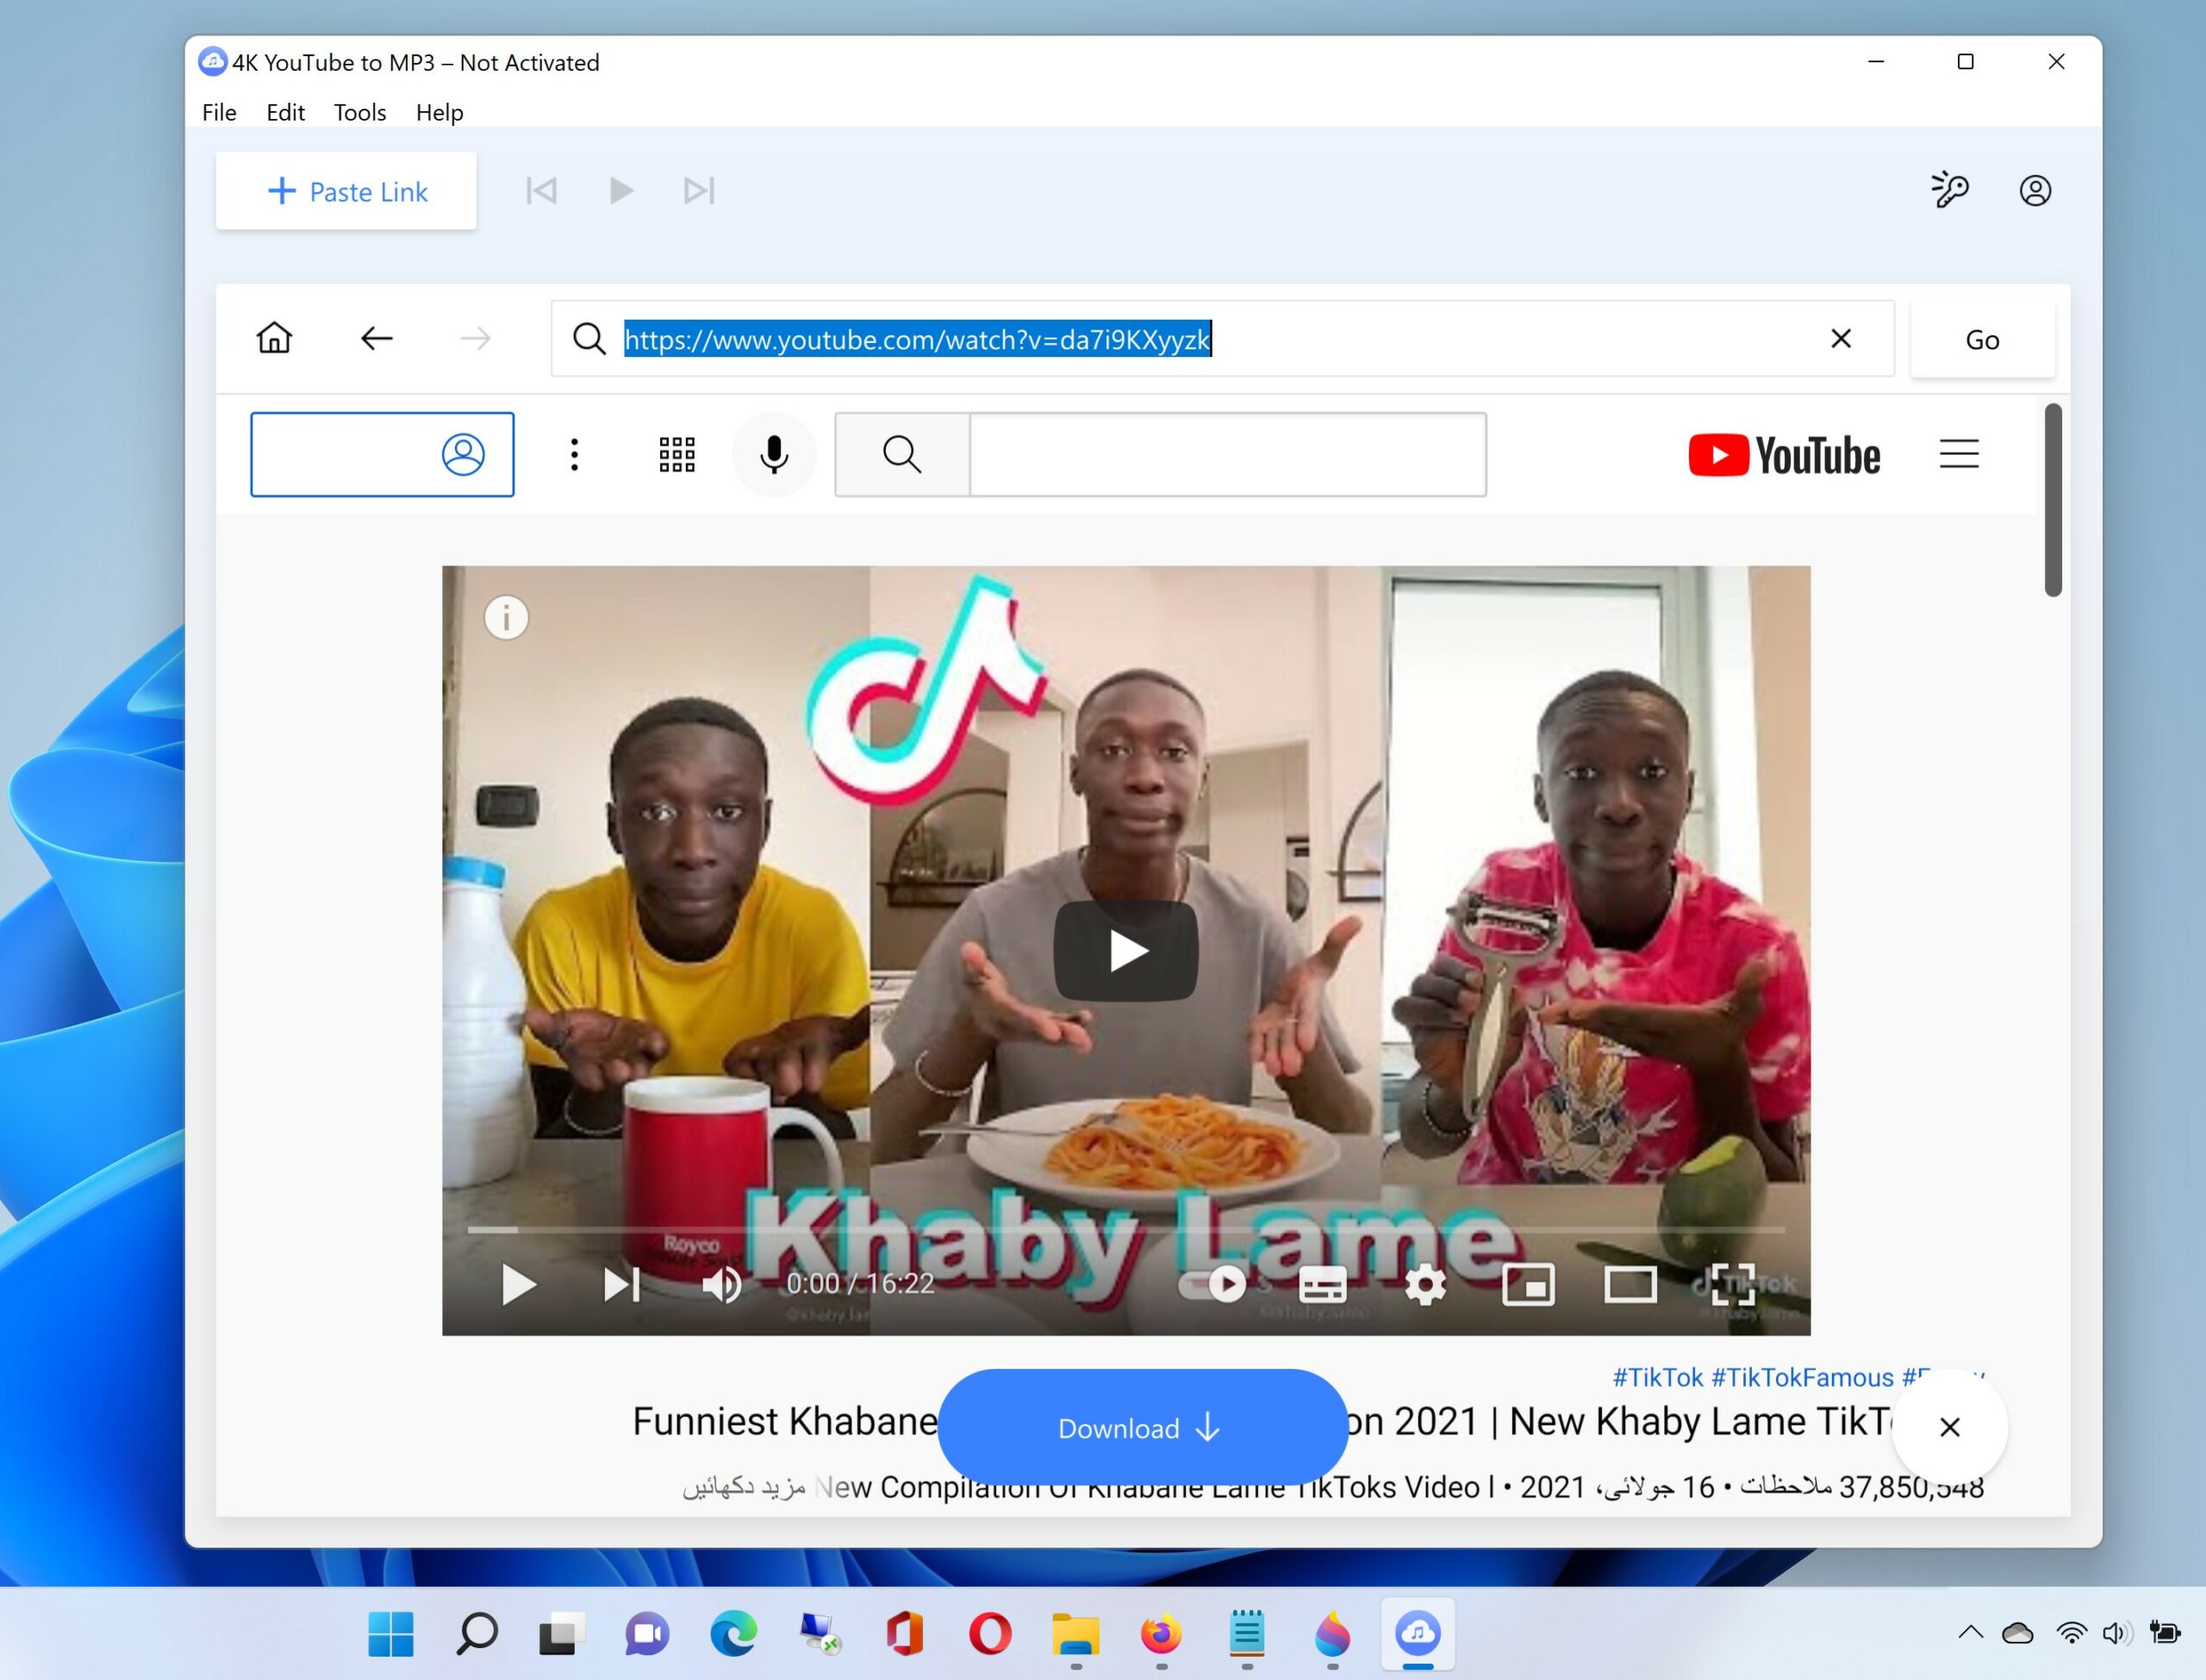Open the Help menu
This screenshot has width=2206, height=1680.
click(x=439, y=112)
